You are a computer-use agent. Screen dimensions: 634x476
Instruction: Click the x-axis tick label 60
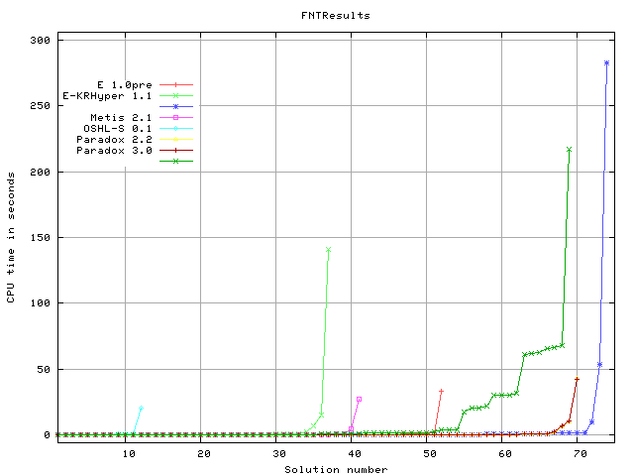(505, 454)
